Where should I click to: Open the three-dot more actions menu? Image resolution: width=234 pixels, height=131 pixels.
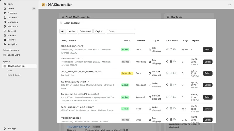pos(230,5)
